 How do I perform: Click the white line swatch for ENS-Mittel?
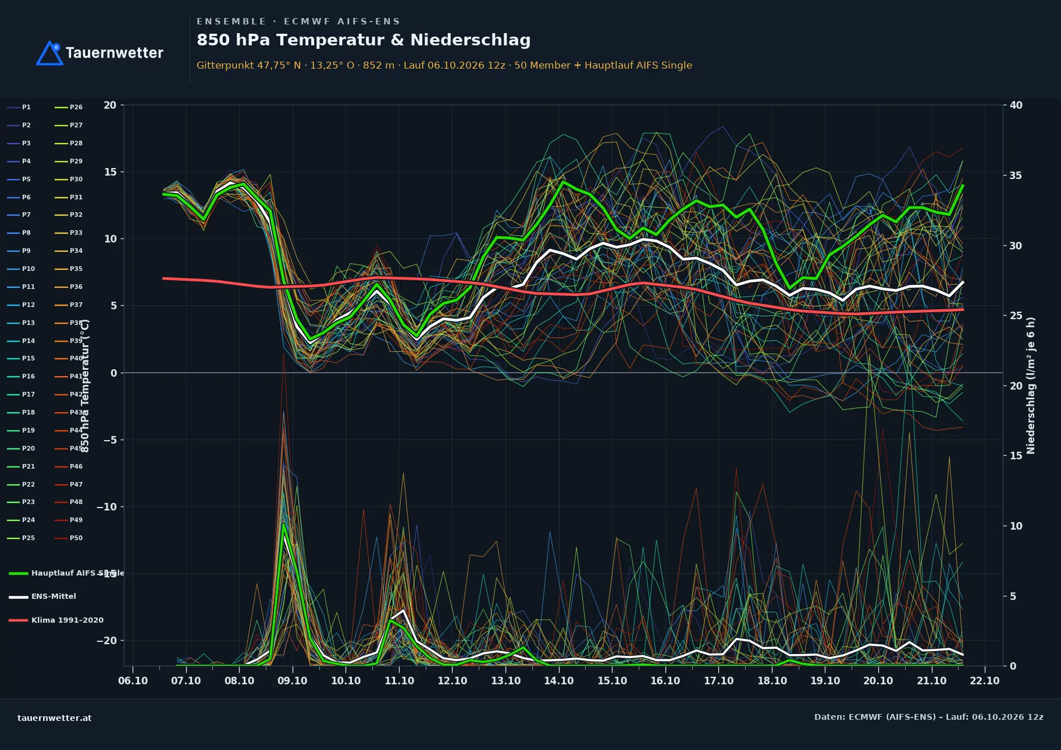[x=18, y=597]
